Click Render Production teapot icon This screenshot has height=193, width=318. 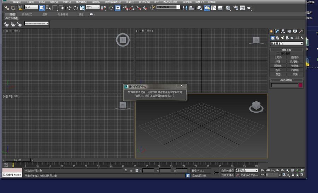click(x=249, y=8)
